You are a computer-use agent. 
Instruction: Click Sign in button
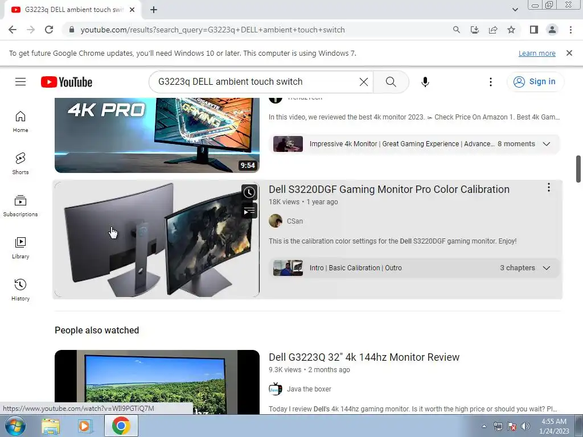pyautogui.click(x=535, y=82)
